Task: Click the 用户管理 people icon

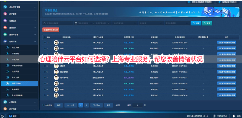Action: point(5,14)
